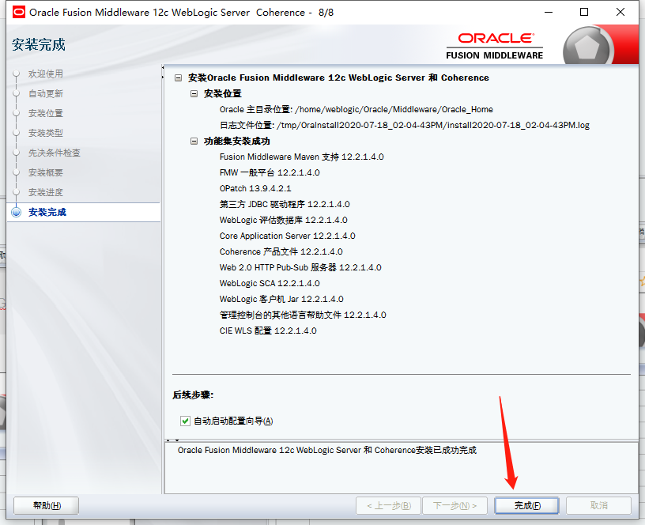
Task: Select Fusion Middleware Maven 支持 12.2.1.4.0 row
Action: 301,157
